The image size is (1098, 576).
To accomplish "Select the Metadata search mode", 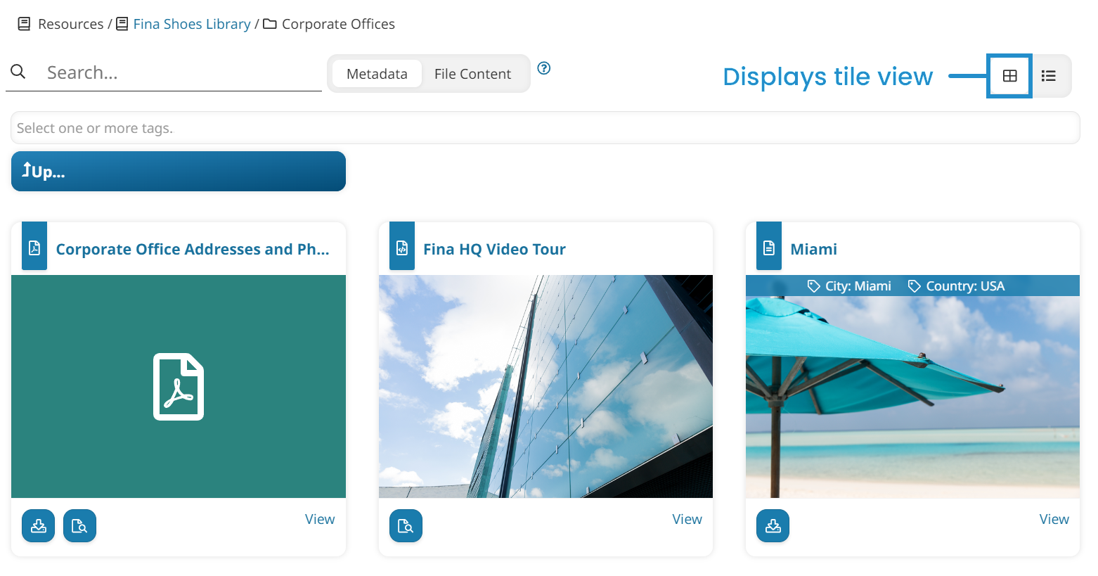I will (x=377, y=73).
